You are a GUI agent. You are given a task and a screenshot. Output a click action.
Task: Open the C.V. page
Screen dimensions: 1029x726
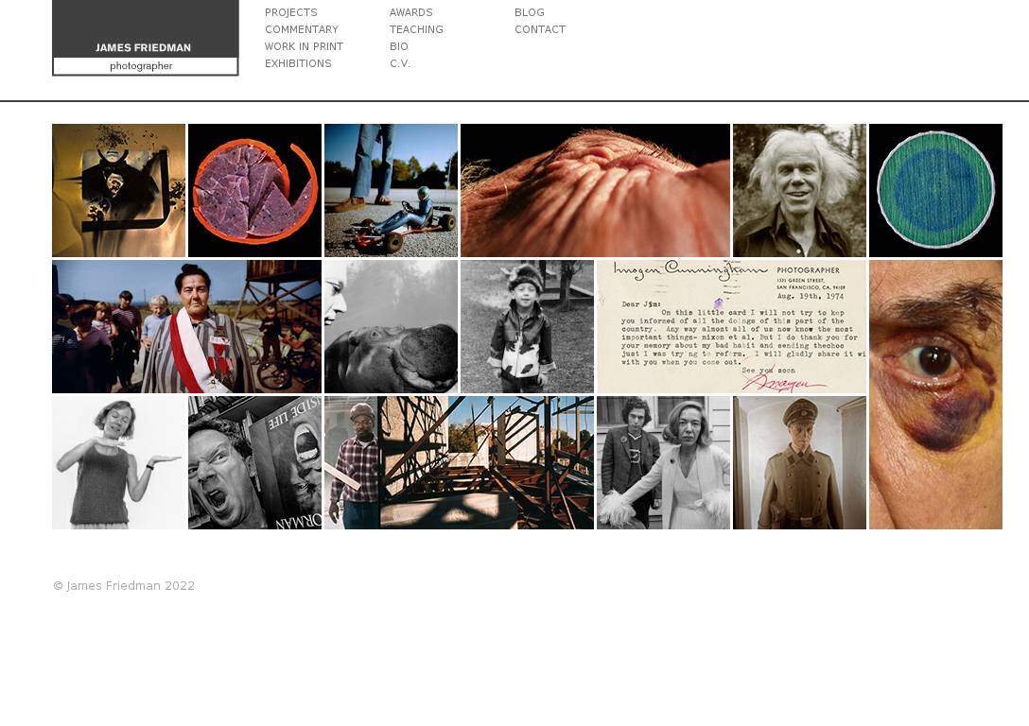399,63
